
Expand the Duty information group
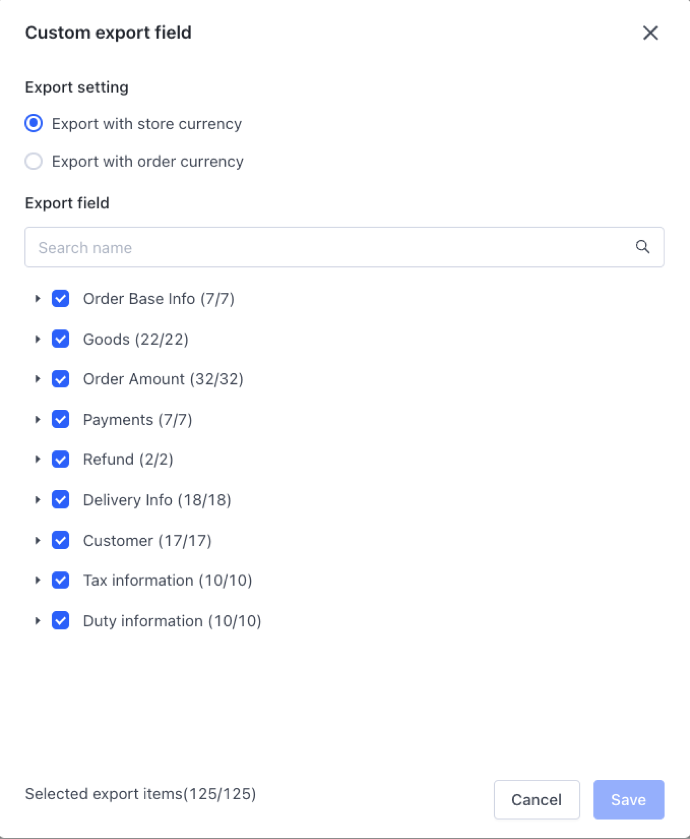point(38,621)
